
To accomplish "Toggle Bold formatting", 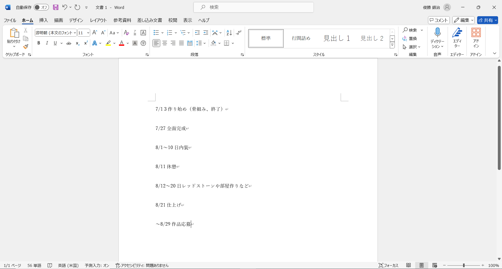I will (39, 43).
